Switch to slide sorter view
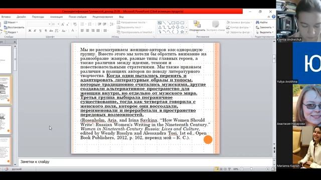Viewport: 321px width, 180px height. point(221,169)
